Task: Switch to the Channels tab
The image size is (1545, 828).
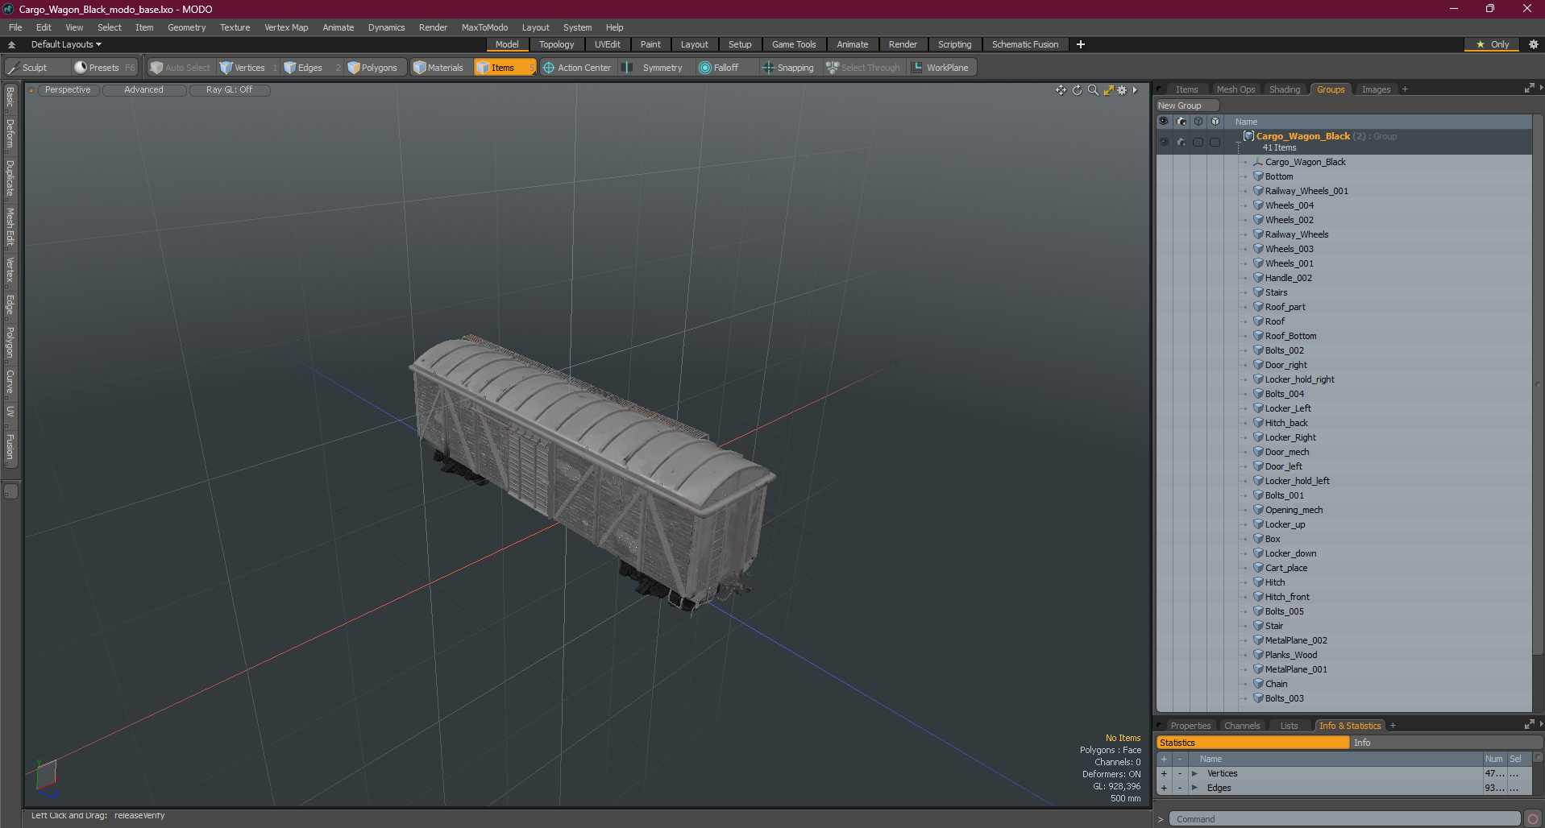Action: click(x=1241, y=726)
